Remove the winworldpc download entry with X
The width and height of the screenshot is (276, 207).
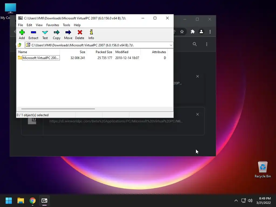[198, 114]
